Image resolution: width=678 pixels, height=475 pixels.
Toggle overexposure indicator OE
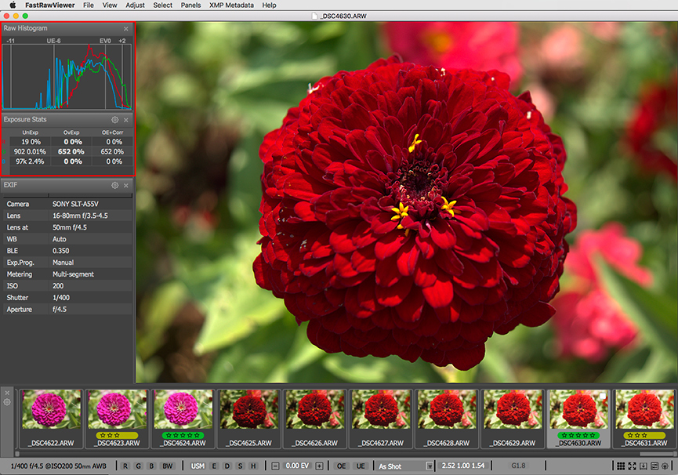click(x=342, y=466)
